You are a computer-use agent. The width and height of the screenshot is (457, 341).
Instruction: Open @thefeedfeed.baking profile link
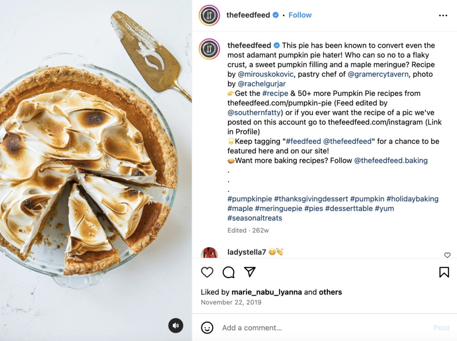coord(391,160)
